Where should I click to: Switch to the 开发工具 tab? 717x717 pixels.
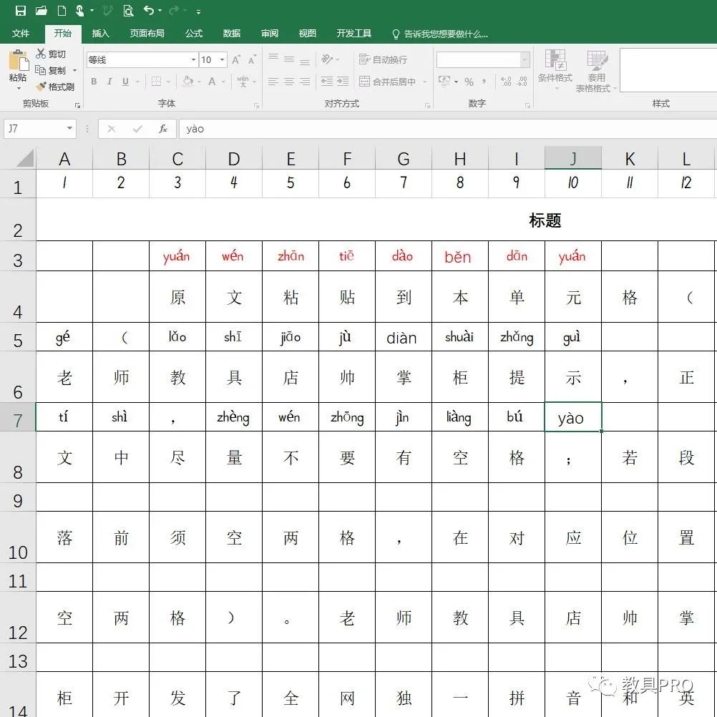tap(354, 34)
